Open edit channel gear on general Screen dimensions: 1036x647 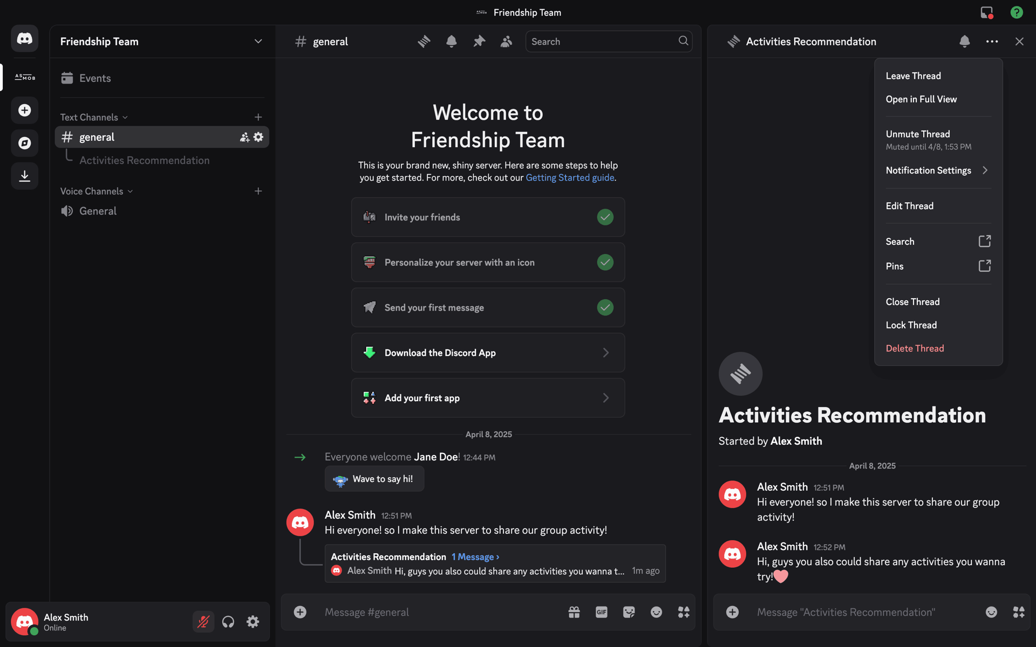(x=258, y=137)
